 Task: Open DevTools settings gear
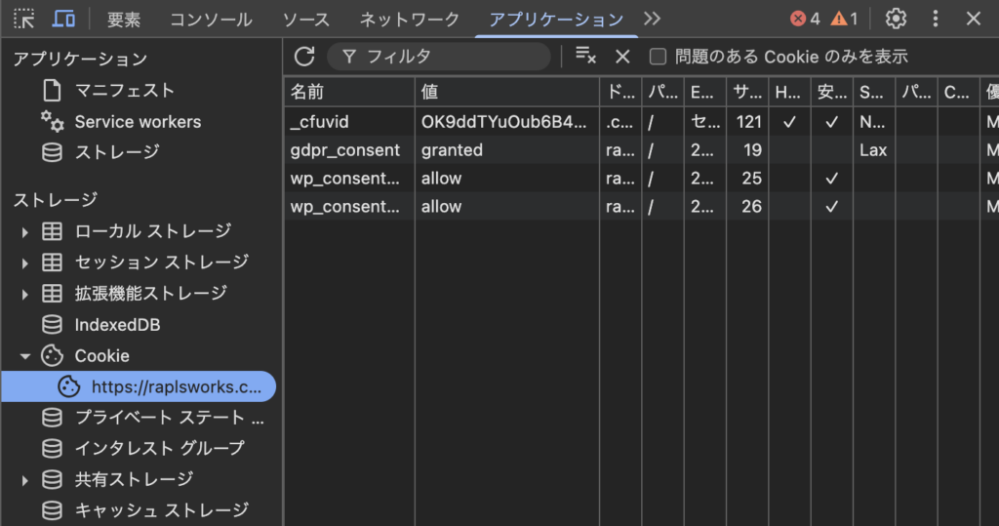896,19
